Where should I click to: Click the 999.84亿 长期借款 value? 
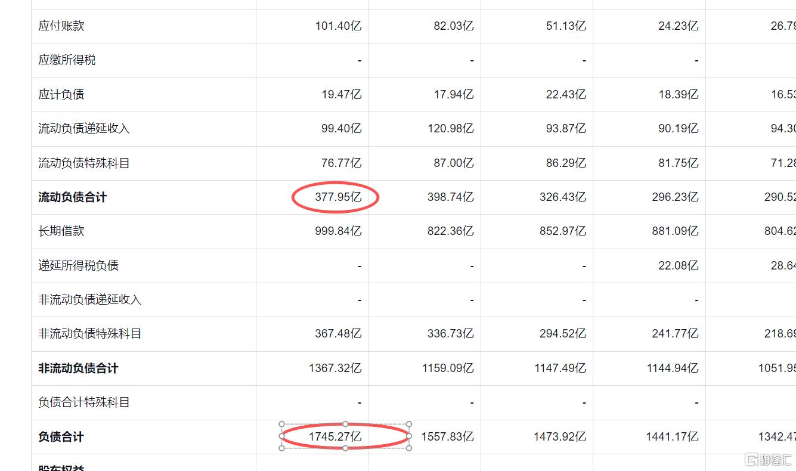pyautogui.click(x=338, y=231)
